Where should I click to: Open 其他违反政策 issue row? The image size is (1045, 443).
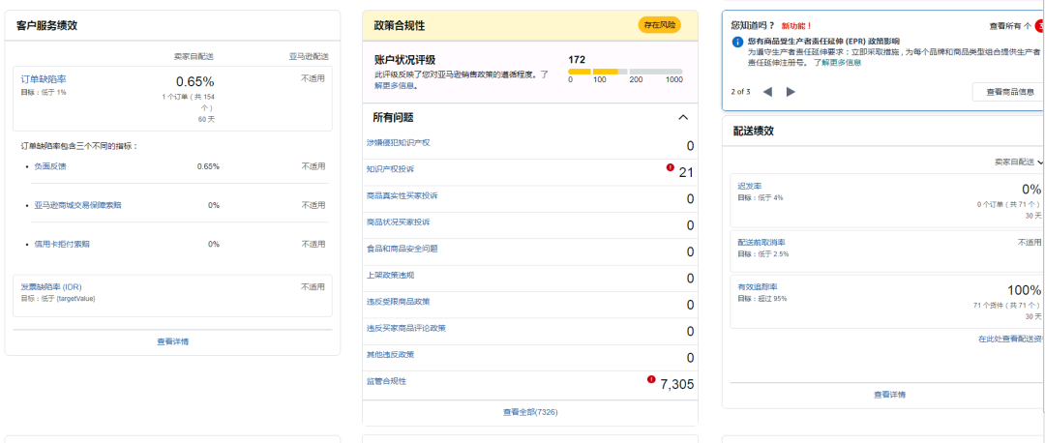pyautogui.click(x=530, y=358)
